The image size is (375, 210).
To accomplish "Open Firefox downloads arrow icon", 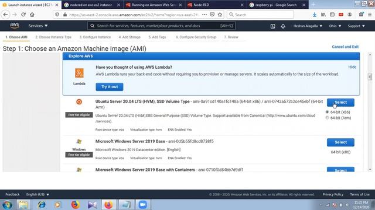I will tap(314, 15).
